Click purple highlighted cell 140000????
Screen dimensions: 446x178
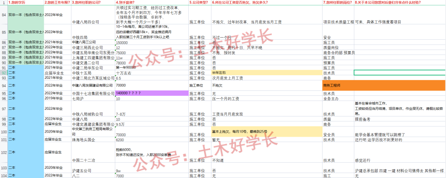(x=152, y=93)
